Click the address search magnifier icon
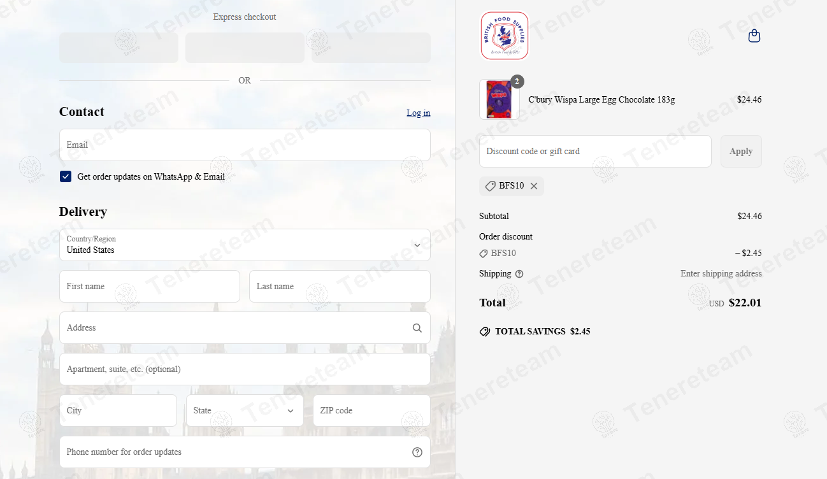 click(417, 328)
